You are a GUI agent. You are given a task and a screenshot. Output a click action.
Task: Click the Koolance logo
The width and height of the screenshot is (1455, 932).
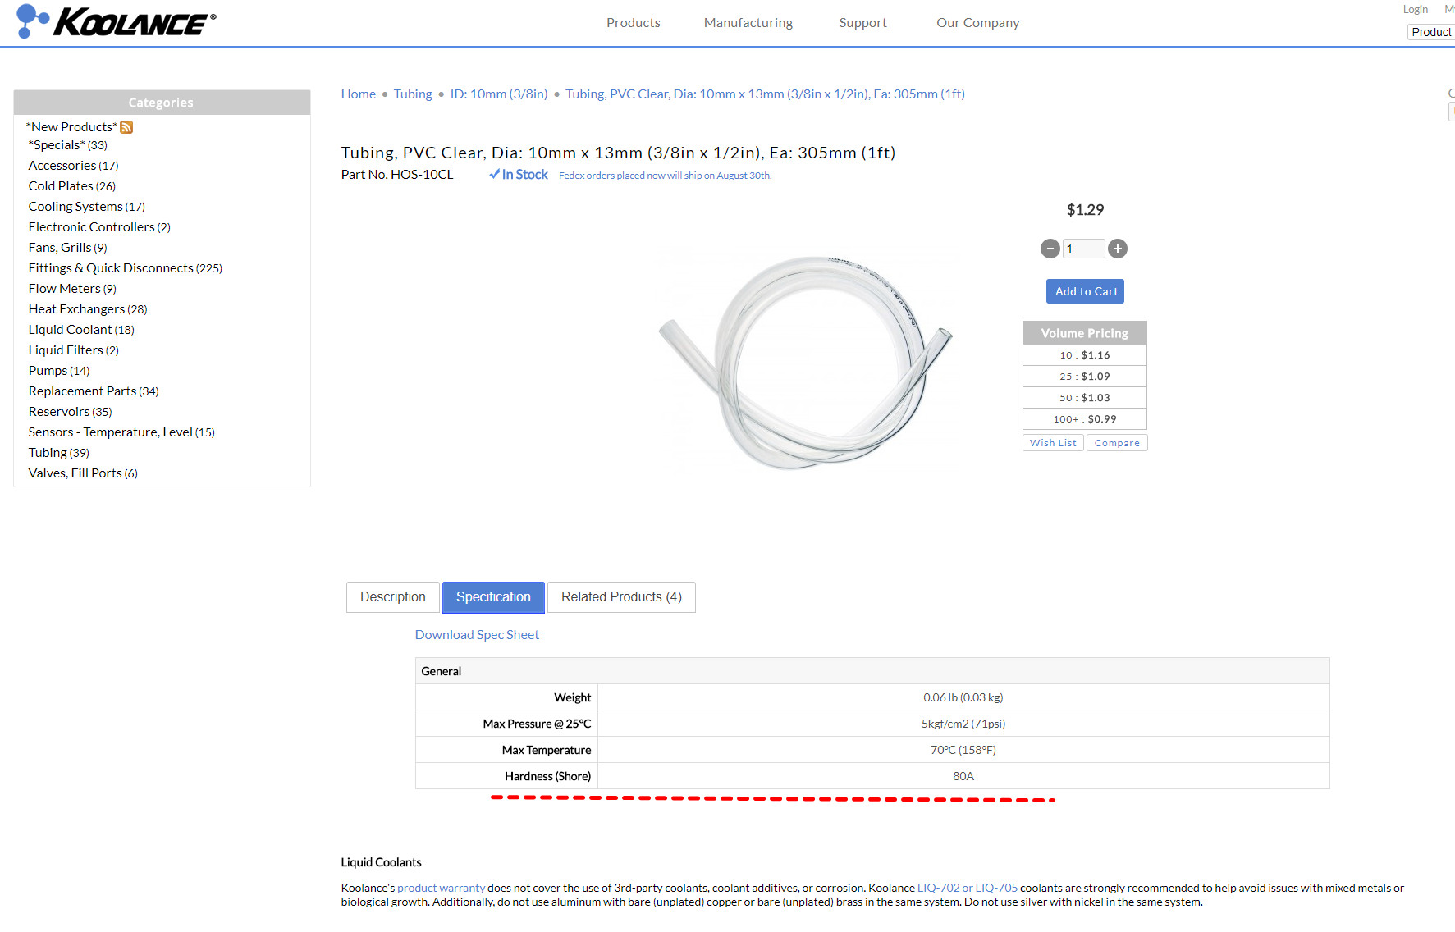(x=116, y=22)
